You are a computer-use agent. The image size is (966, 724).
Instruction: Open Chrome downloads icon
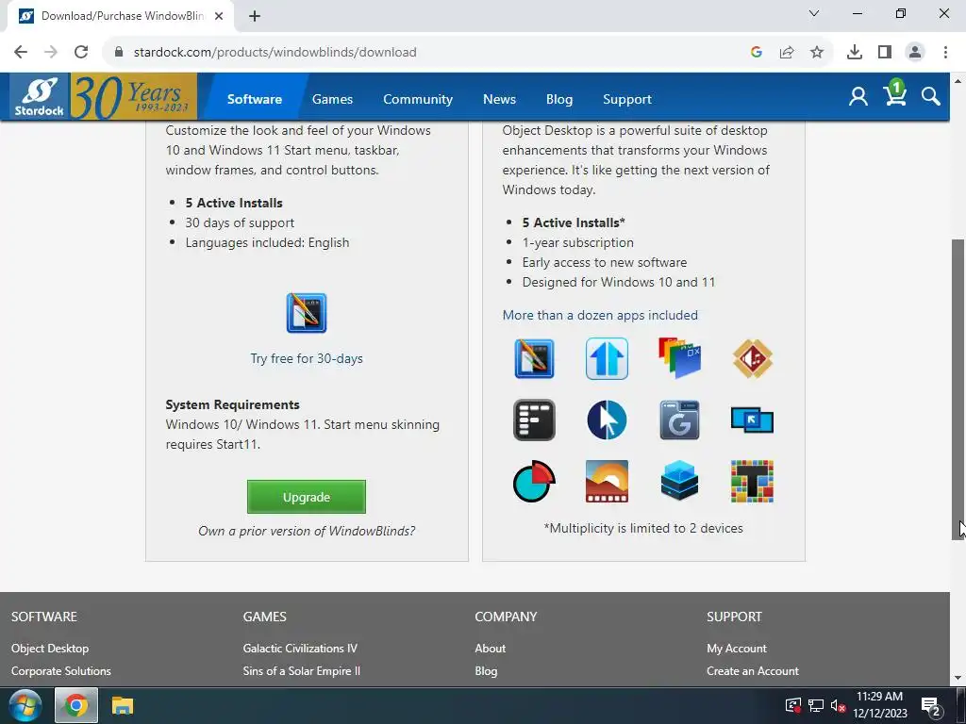[855, 52]
